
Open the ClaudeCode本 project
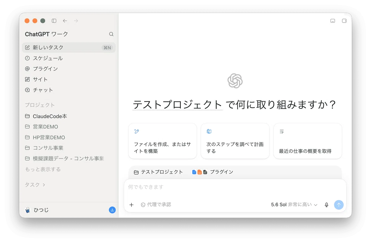tap(69, 116)
